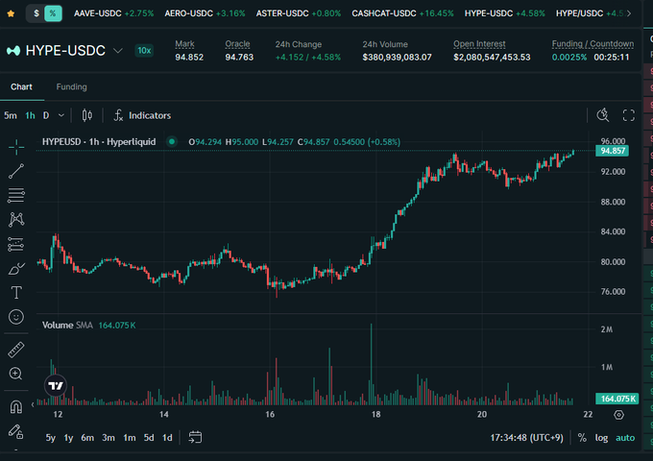
Task: Open timezone menu showing 17:34:48 (UTC+9)
Action: [x=526, y=438]
